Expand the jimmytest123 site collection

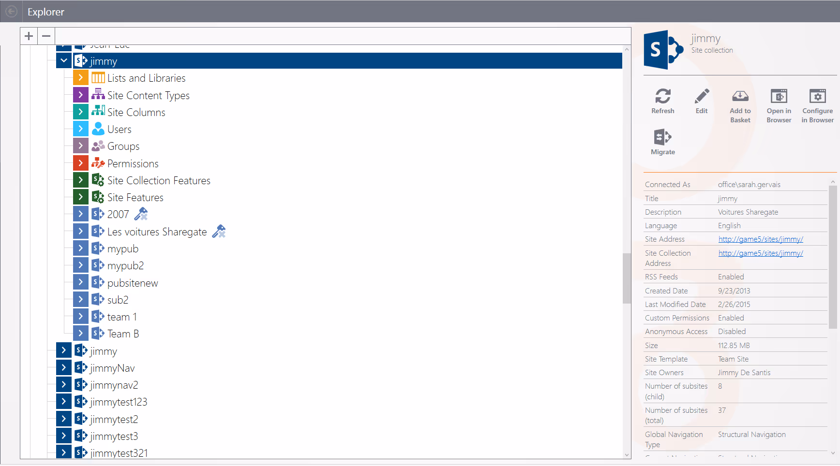click(64, 401)
